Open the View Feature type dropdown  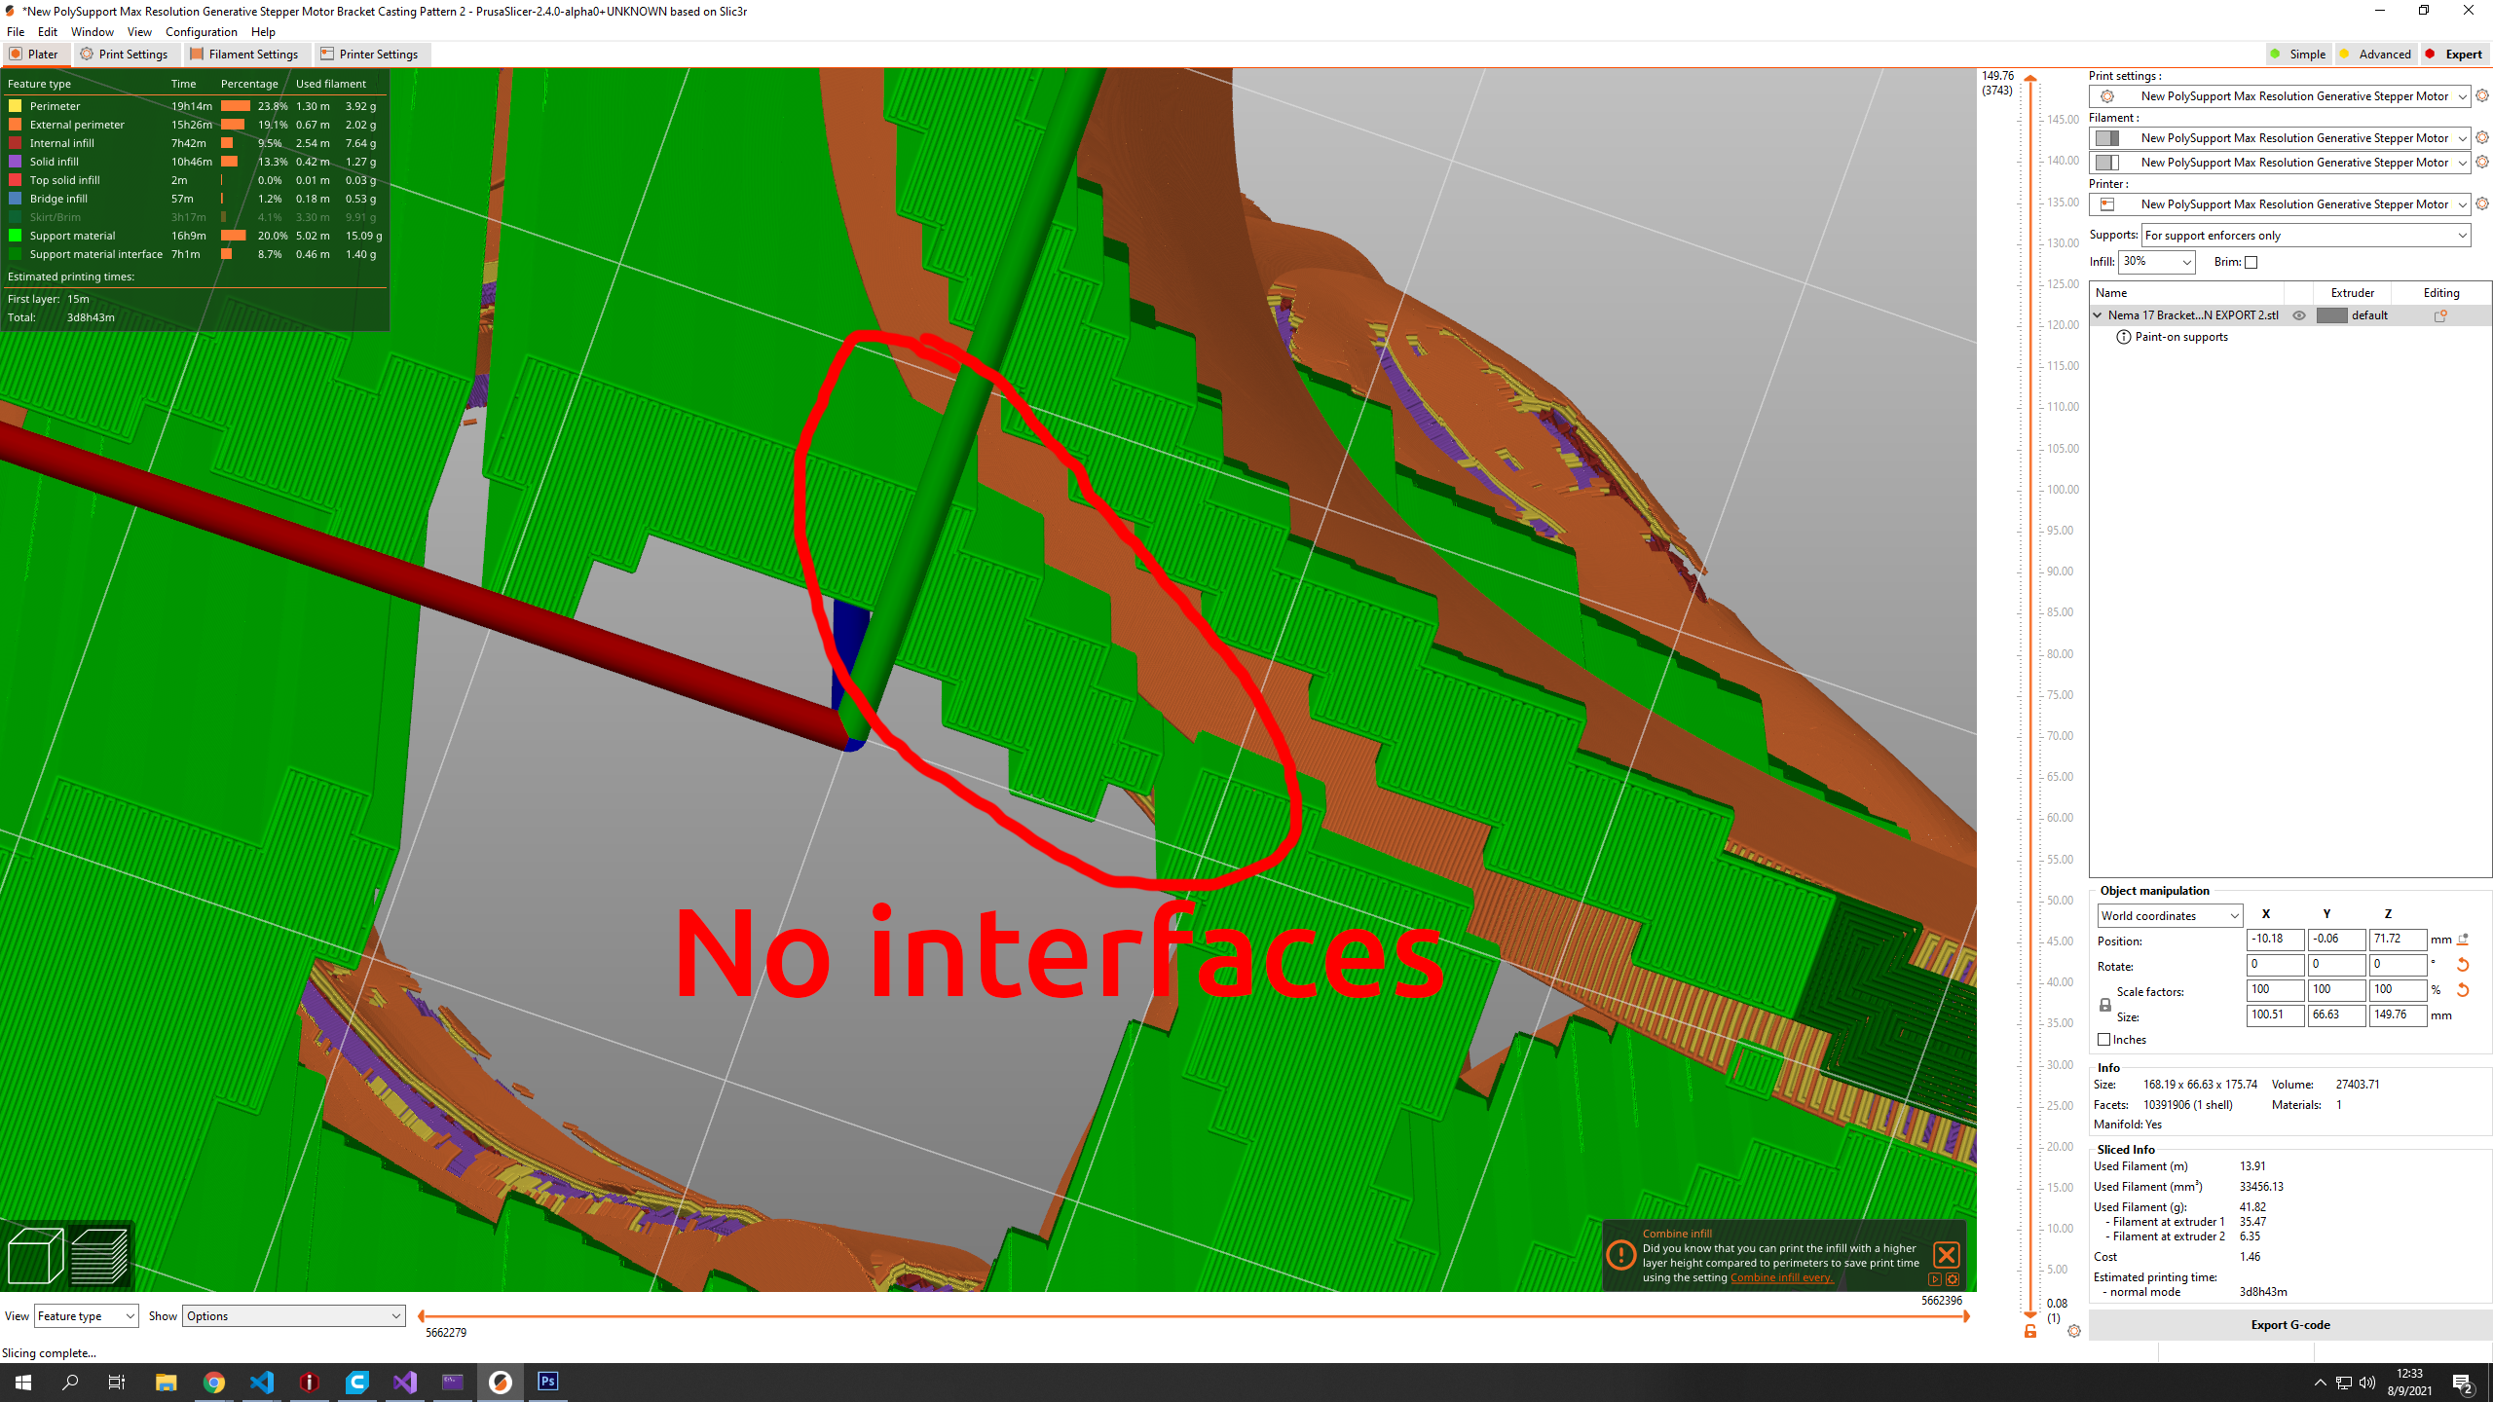pyautogui.click(x=87, y=1316)
